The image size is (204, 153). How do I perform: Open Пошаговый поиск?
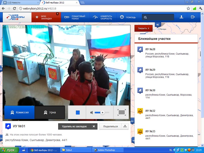point(75,17)
